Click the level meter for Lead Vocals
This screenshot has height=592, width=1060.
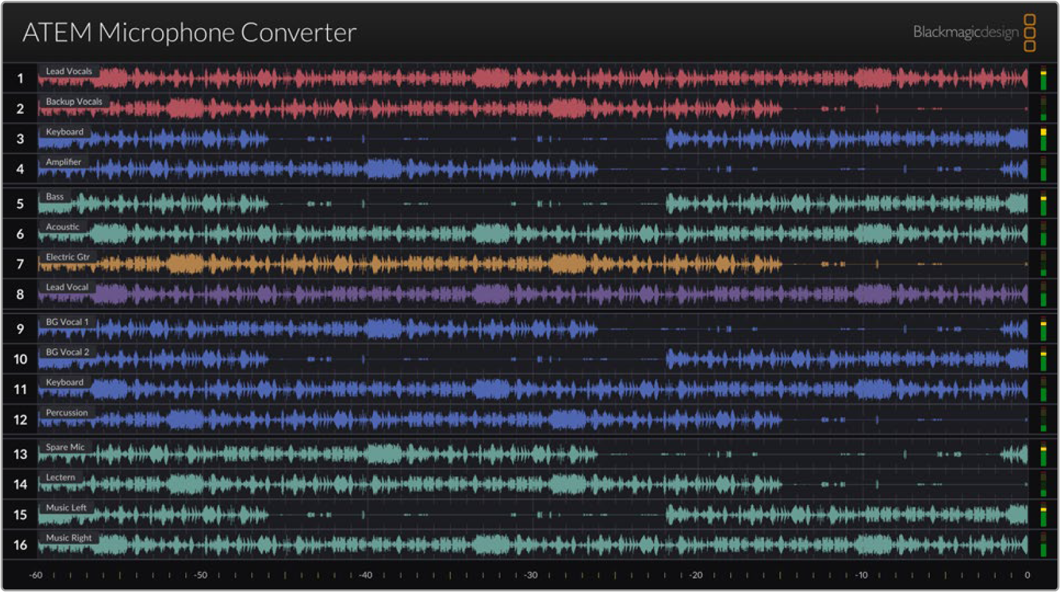pyautogui.click(x=1043, y=78)
